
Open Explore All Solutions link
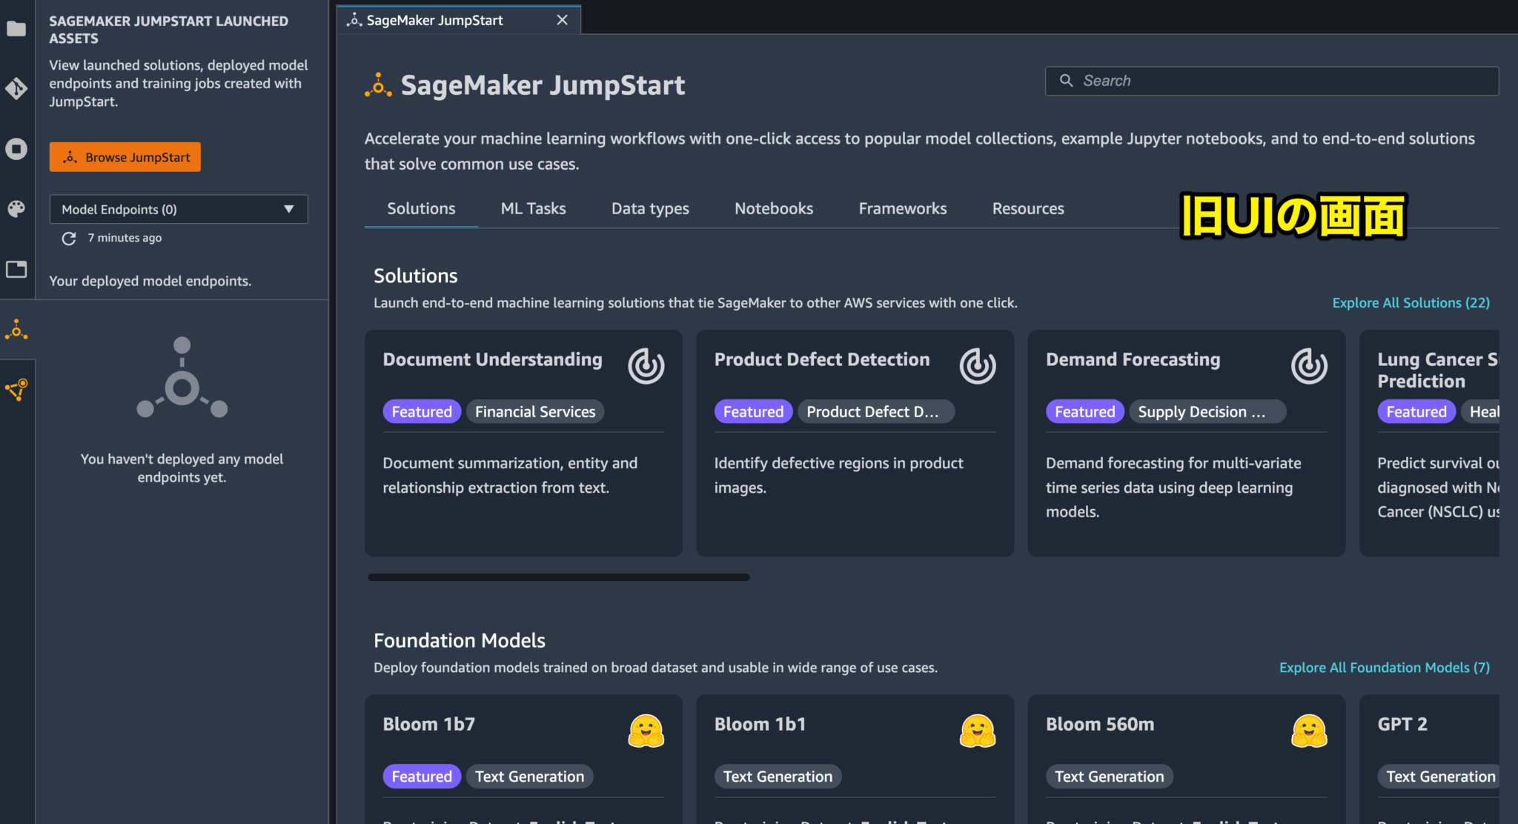click(x=1410, y=302)
